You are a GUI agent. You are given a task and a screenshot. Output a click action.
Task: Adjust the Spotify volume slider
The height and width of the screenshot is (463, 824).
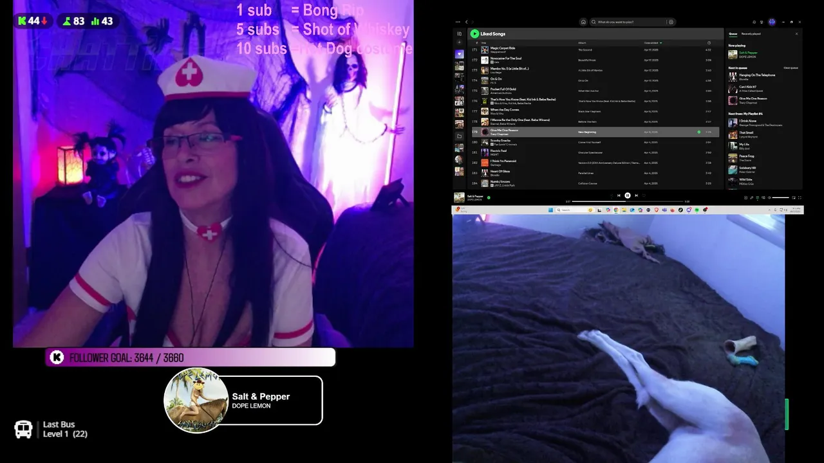tap(781, 197)
